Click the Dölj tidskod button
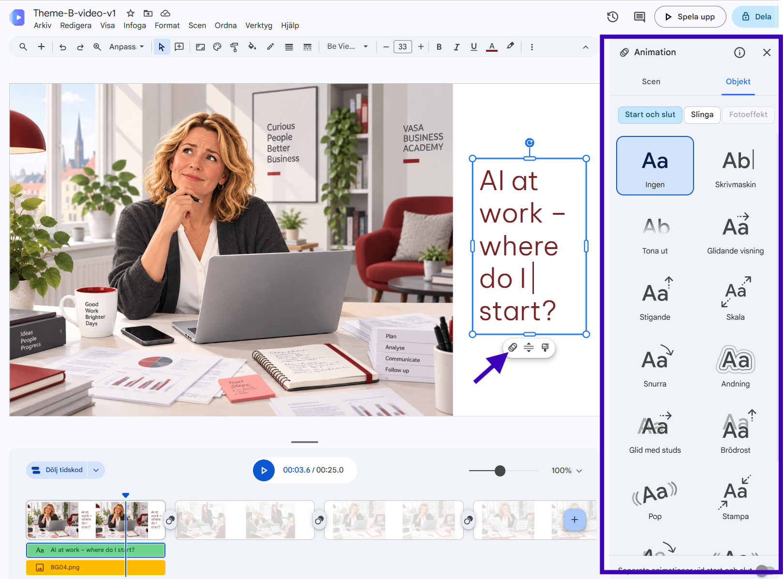Image resolution: width=783 pixels, height=579 pixels. (x=57, y=470)
